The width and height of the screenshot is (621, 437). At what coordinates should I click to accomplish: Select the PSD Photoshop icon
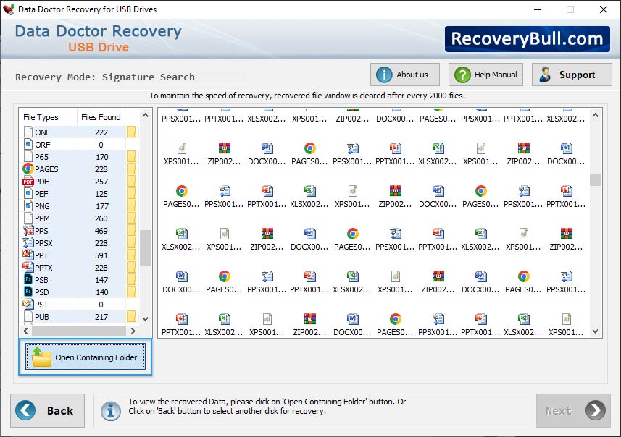tap(28, 292)
